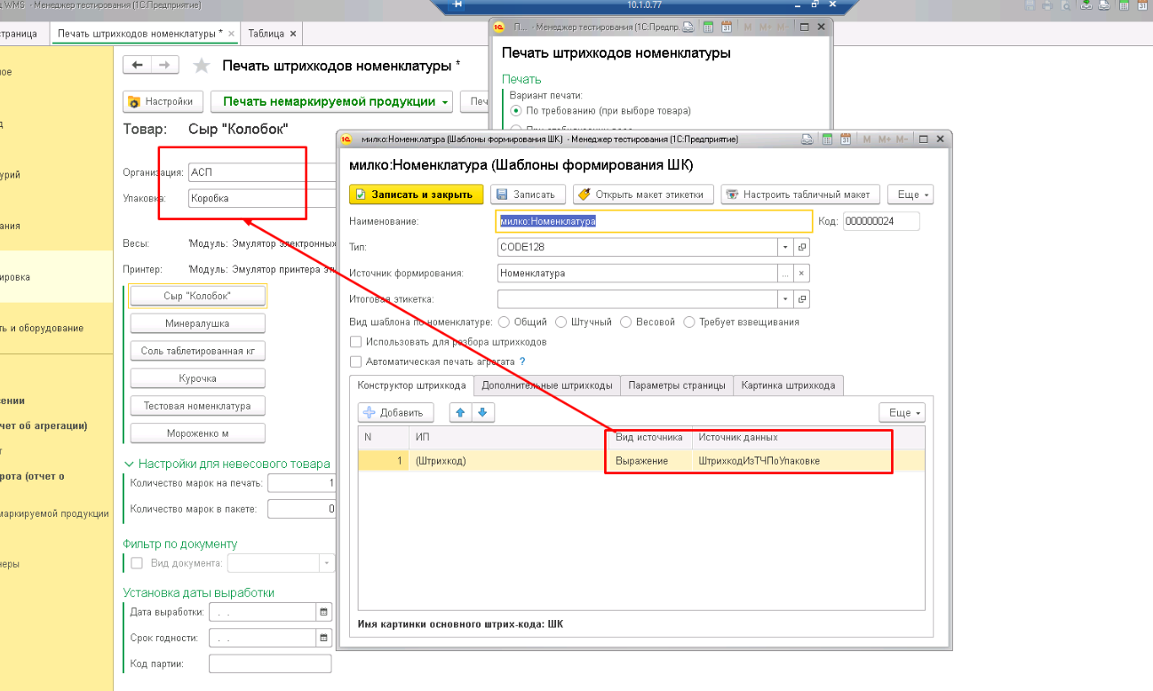1153x691 pixels.
Task: Expand the Тип CODE128 dropdown
Action: click(785, 247)
